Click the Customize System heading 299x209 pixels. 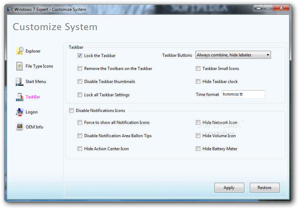pyautogui.click(x=55, y=27)
